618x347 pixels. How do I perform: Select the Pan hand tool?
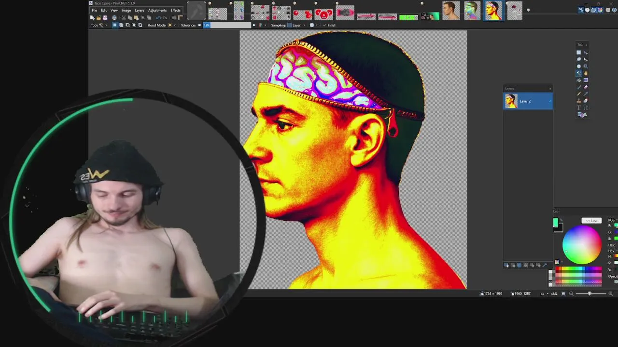tap(586, 73)
